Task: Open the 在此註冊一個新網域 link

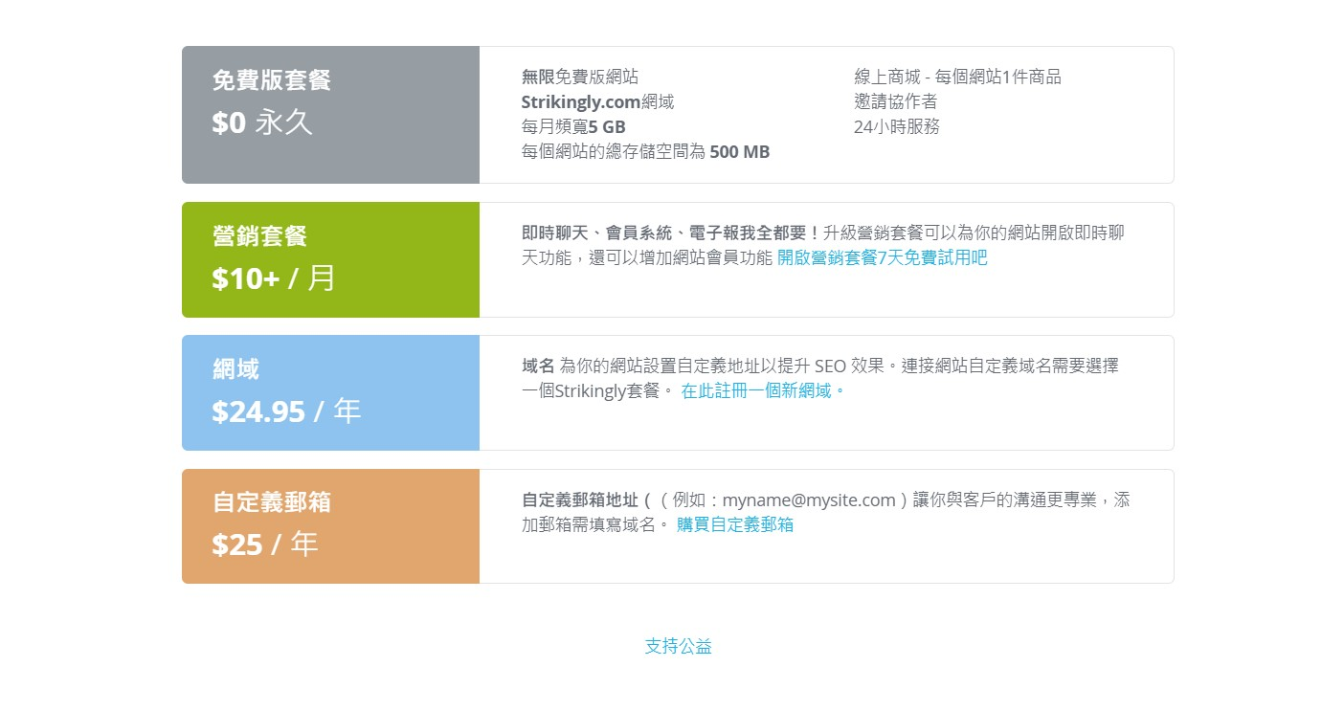Action: click(x=763, y=390)
